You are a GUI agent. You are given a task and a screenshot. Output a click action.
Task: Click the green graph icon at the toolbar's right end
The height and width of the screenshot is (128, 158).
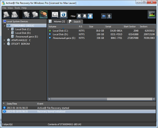pyautogui.click(x=151, y=15)
